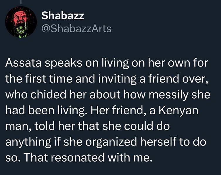Click the word Kenyan in the tweet
221x175 pixels.
pyautogui.click(x=178, y=110)
